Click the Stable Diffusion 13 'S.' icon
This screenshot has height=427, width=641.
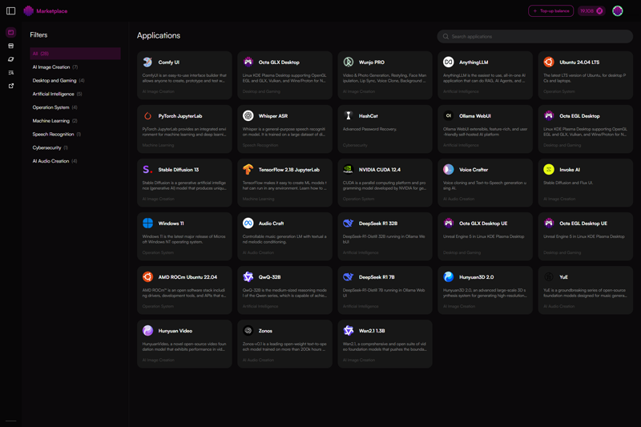[x=147, y=170]
